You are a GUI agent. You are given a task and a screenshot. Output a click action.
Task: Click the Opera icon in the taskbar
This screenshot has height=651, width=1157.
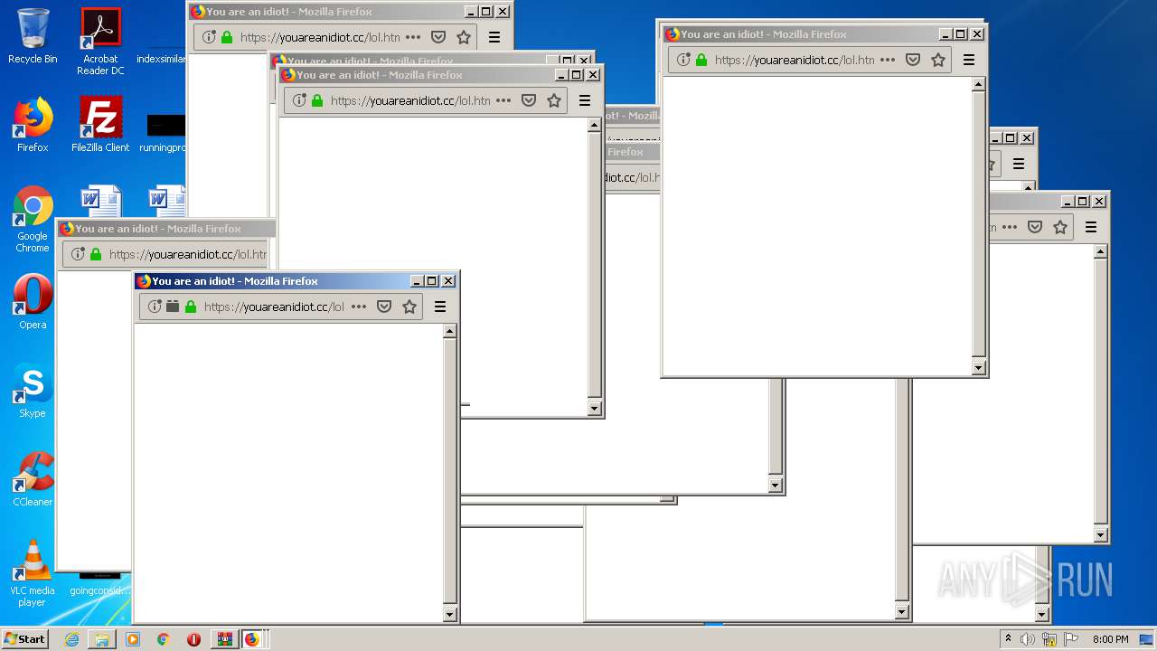[x=193, y=639]
